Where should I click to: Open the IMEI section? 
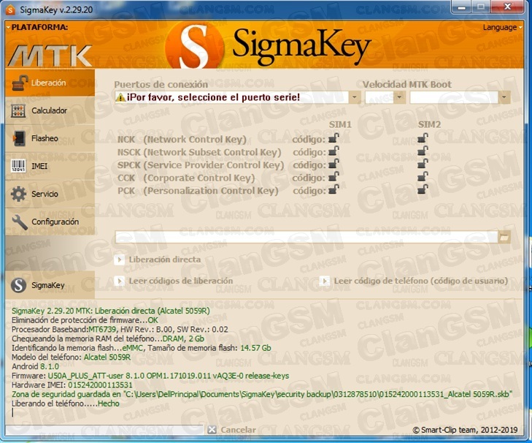[x=50, y=166]
